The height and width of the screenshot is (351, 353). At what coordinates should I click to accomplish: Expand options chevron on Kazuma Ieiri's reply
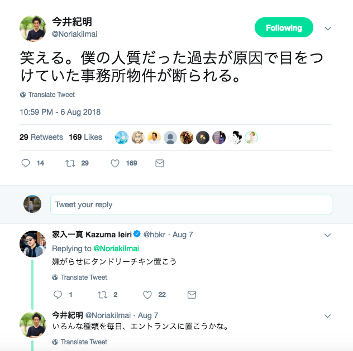pyautogui.click(x=328, y=235)
